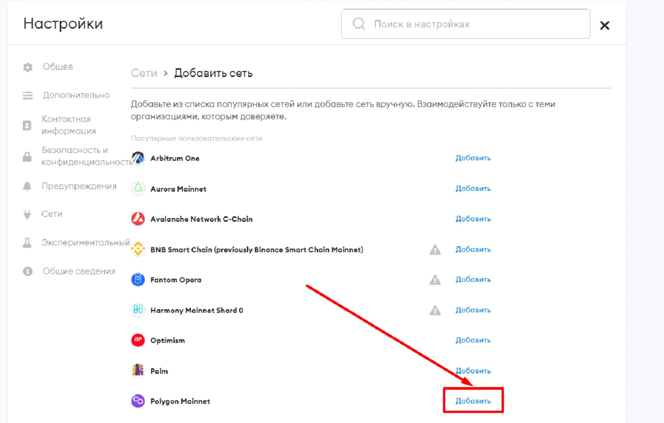The height and width of the screenshot is (423, 664).
Task: Click warning triangle beside Harmony Mainnet
Action: click(x=435, y=310)
